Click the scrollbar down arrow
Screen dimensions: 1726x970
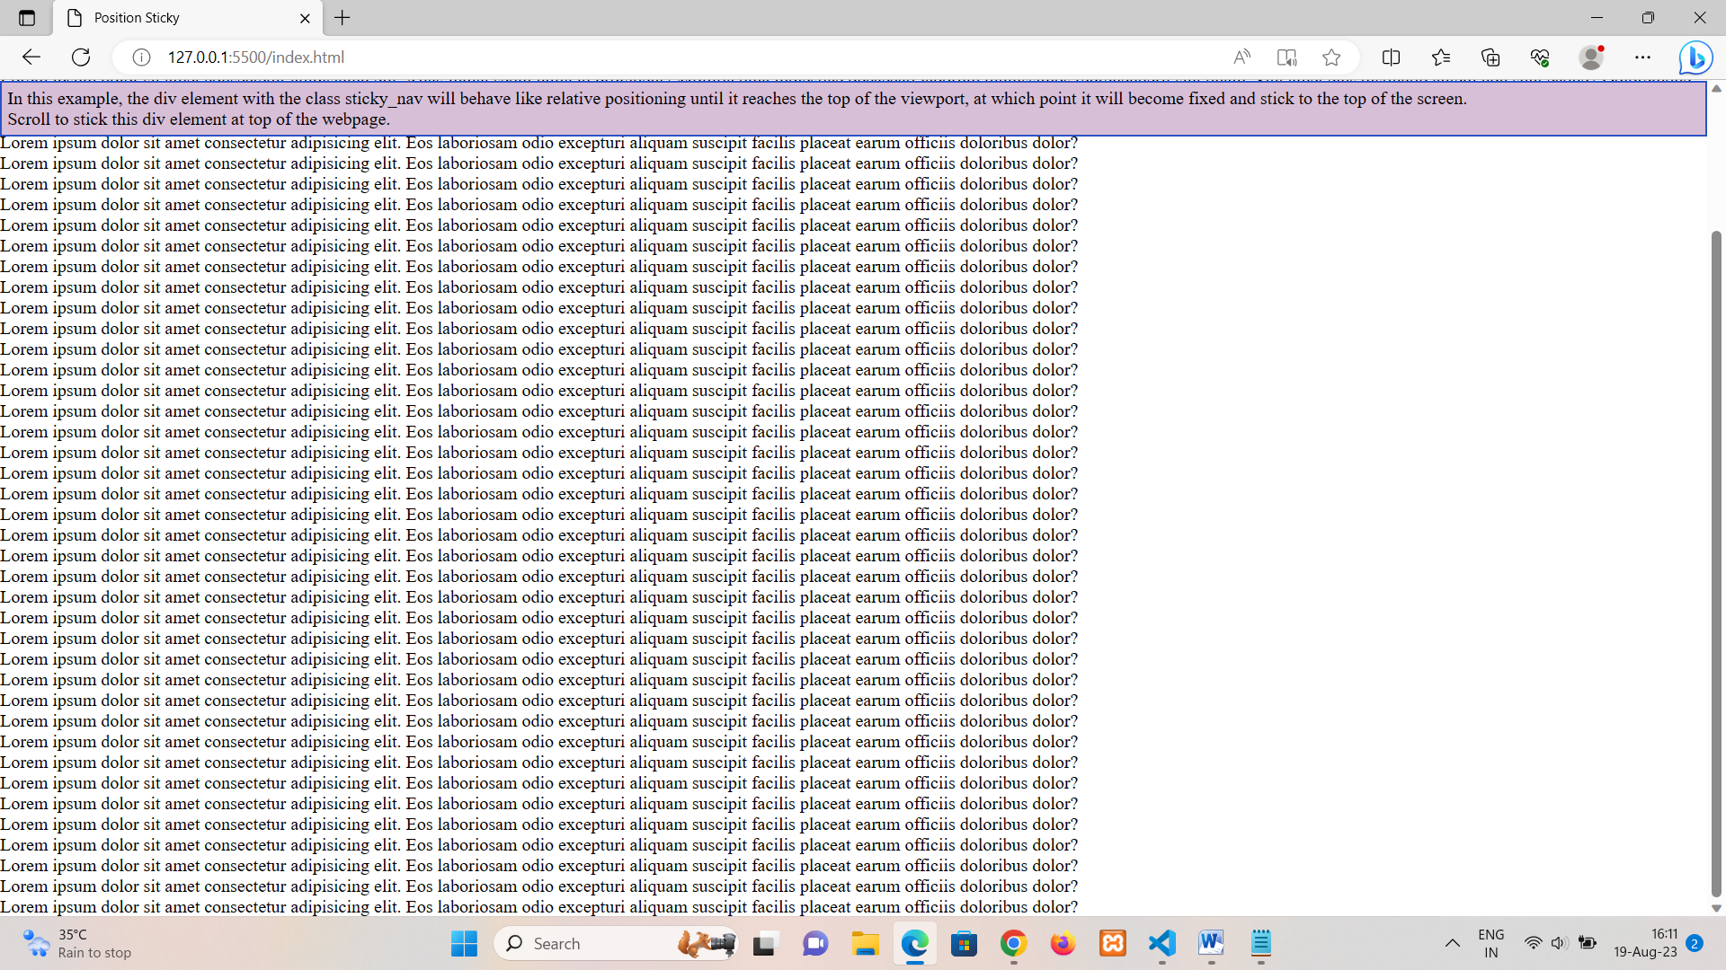(x=1716, y=908)
